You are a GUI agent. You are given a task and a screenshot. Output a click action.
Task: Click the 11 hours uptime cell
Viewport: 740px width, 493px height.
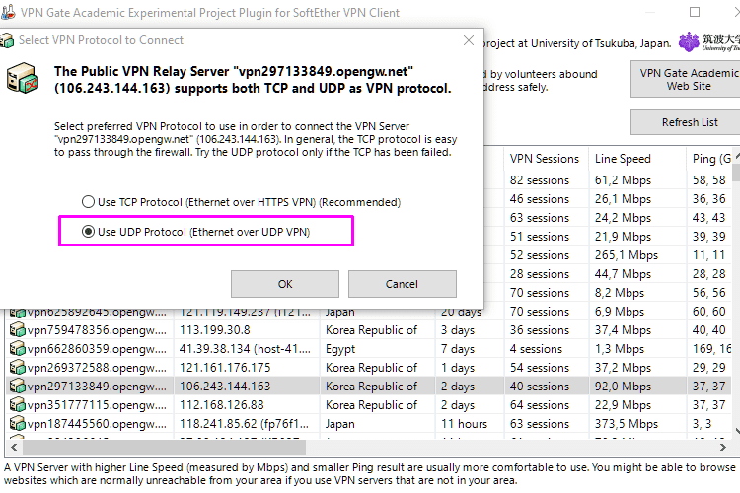pos(464,424)
